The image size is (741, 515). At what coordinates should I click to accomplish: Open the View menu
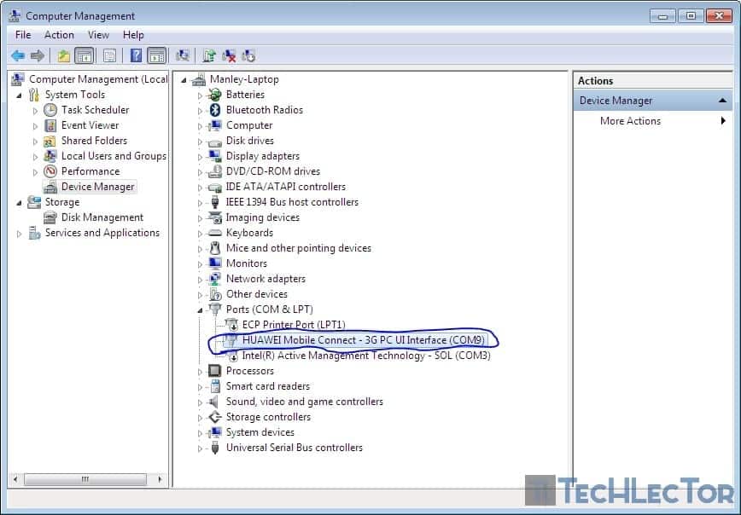coord(98,35)
